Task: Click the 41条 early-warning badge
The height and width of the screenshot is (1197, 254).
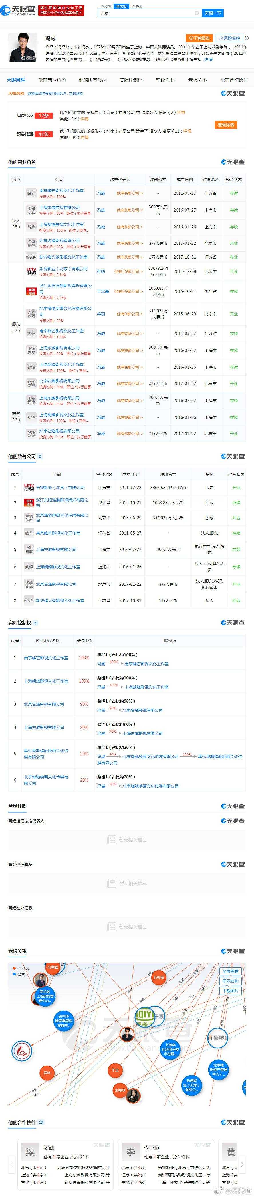Action: click(44, 134)
